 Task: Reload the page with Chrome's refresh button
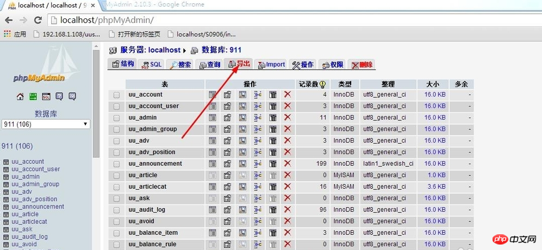(x=38, y=20)
